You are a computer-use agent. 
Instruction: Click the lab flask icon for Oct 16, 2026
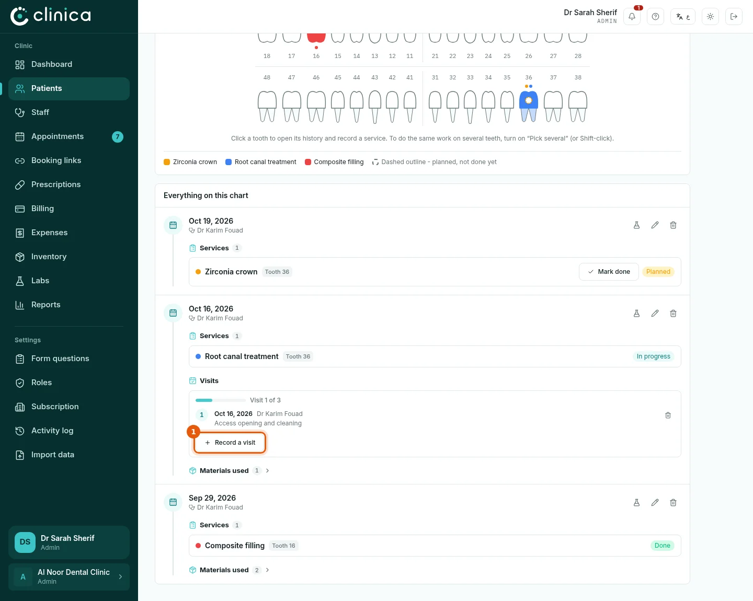click(636, 314)
